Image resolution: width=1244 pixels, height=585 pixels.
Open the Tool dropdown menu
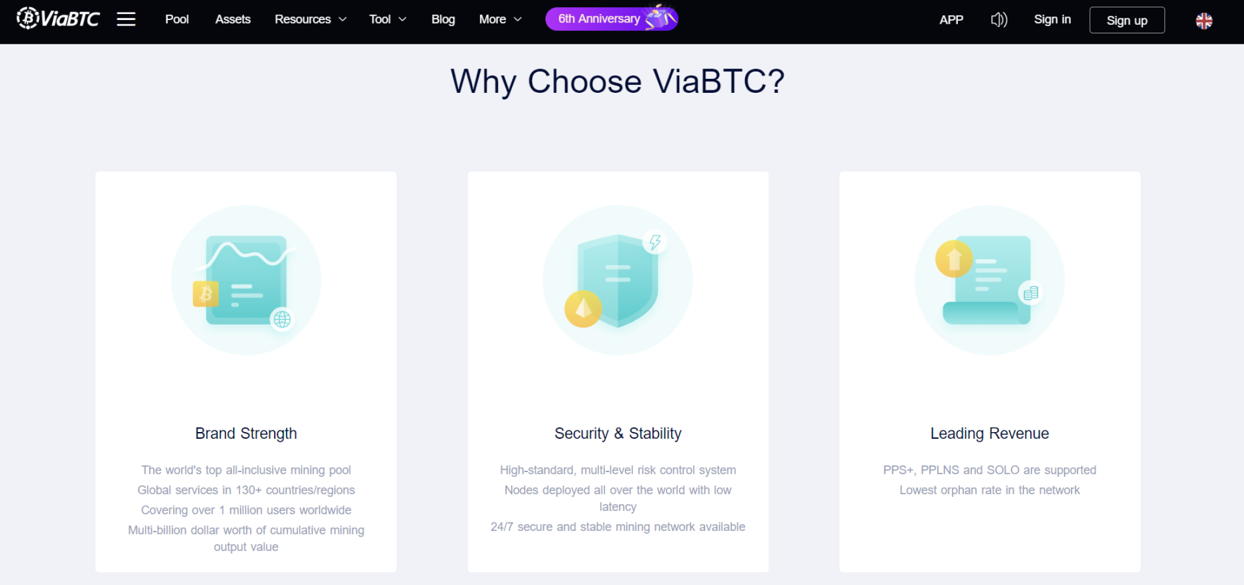pyautogui.click(x=387, y=19)
